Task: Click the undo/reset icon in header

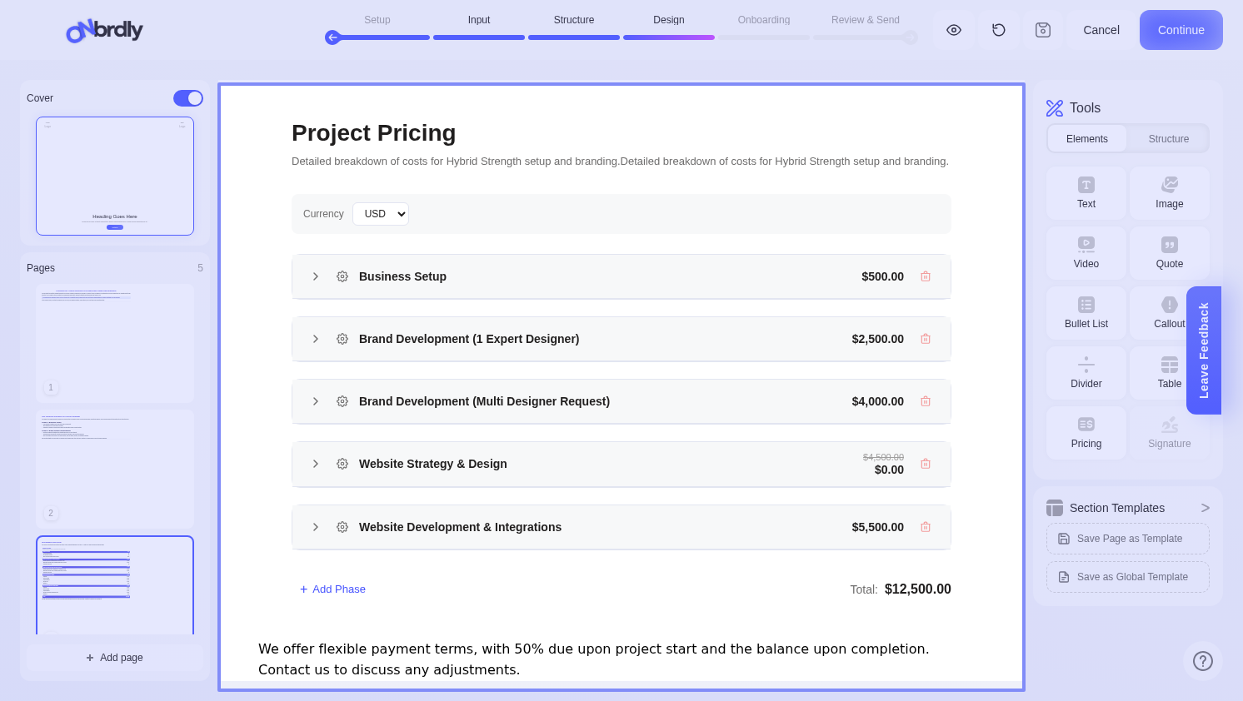Action: pyautogui.click(x=999, y=30)
